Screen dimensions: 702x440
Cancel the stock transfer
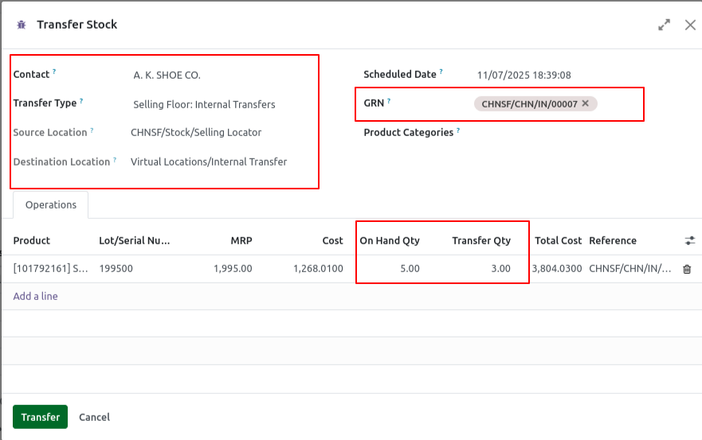(94, 417)
